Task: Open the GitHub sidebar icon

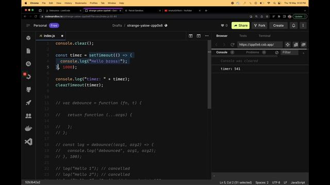Action: [x=28, y=89]
